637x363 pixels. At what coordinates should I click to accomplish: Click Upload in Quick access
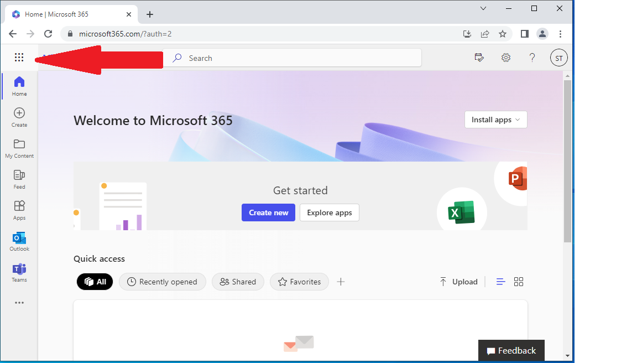click(x=458, y=282)
